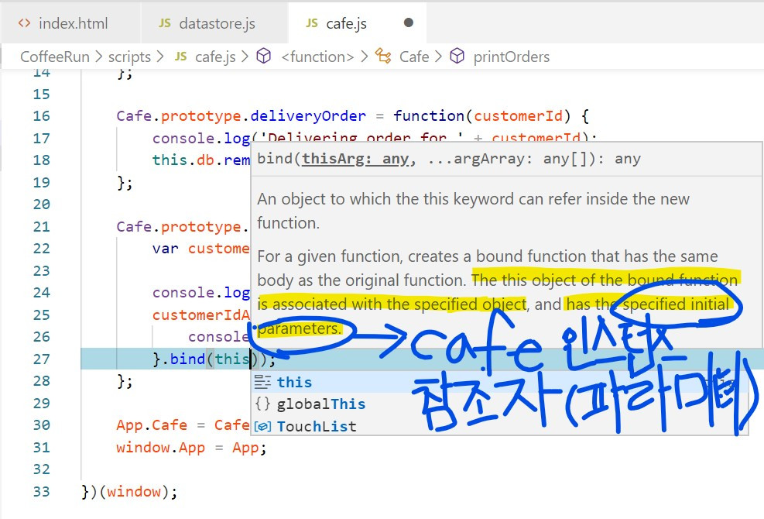Select the cafe.js editor tab
Viewport: 764px width, 519px height.
(x=358, y=23)
